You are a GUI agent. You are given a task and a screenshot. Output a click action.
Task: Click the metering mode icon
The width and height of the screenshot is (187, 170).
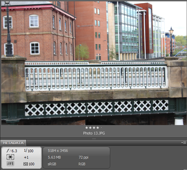coord(10,157)
